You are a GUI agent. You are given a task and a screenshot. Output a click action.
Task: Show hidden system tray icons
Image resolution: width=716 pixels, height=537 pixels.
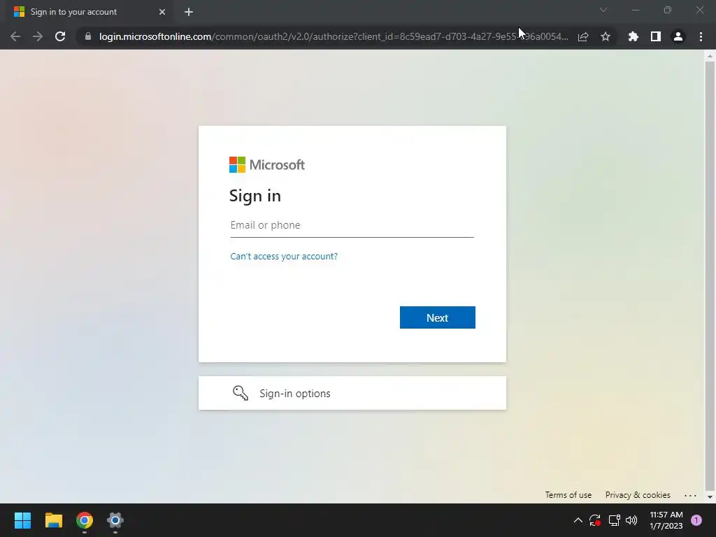point(578,520)
